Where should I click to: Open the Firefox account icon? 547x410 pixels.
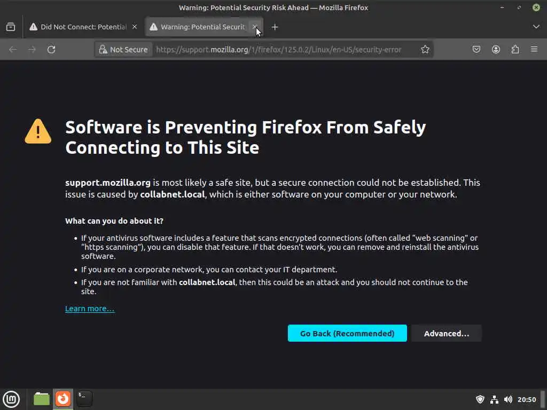point(496,49)
